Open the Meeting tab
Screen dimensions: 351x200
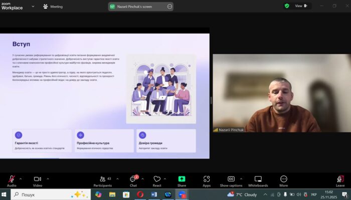(x=53, y=6)
